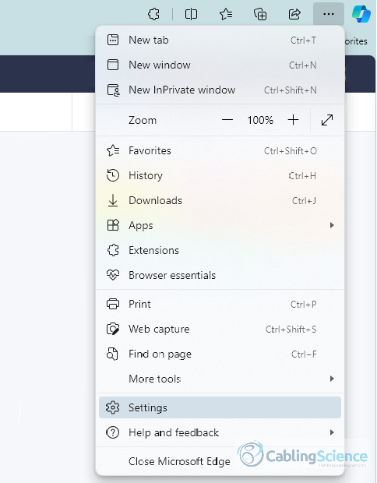Select Settings from the menu
Screen dimensions: 377x483
(x=220, y=407)
